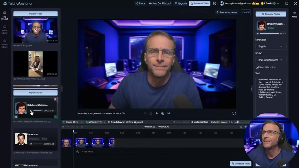
Task: Zoom out the timeline
Action: (x=241, y=127)
